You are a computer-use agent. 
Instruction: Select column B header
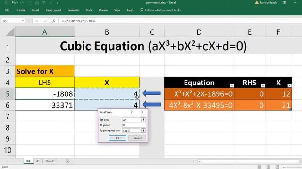coord(107,32)
